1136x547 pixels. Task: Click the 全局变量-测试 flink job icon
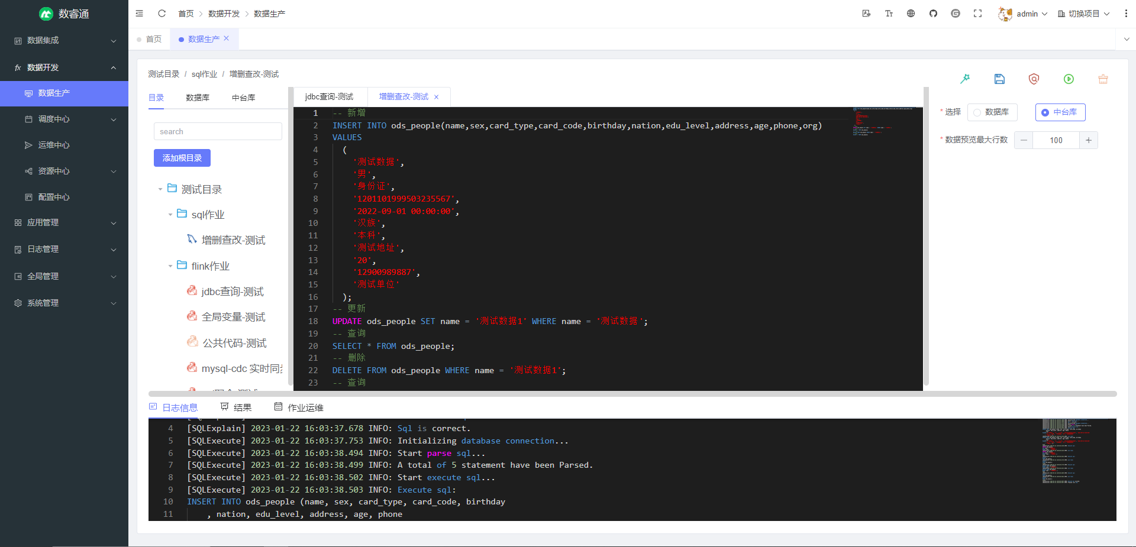pos(192,316)
